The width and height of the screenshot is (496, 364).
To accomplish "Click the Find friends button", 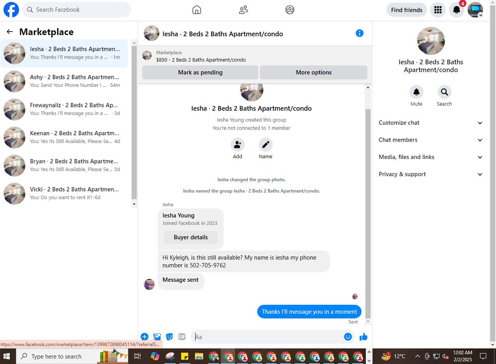I will (x=407, y=10).
